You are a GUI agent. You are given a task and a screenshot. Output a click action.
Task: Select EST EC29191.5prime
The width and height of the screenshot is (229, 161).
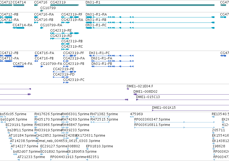click(6, 128)
